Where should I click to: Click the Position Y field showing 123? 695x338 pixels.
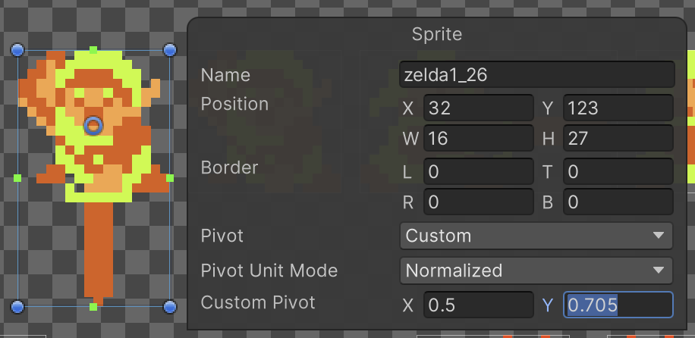618,108
